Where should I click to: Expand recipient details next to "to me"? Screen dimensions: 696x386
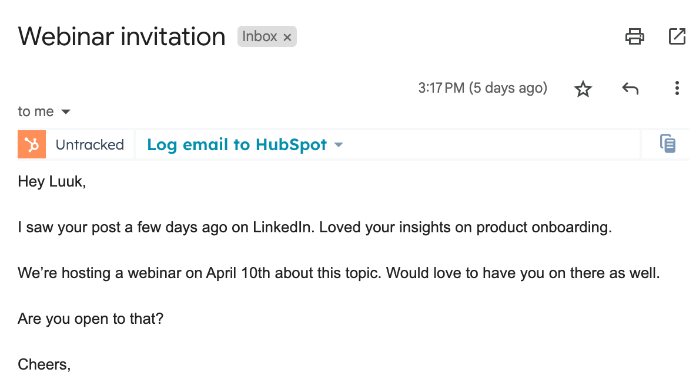(66, 112)
